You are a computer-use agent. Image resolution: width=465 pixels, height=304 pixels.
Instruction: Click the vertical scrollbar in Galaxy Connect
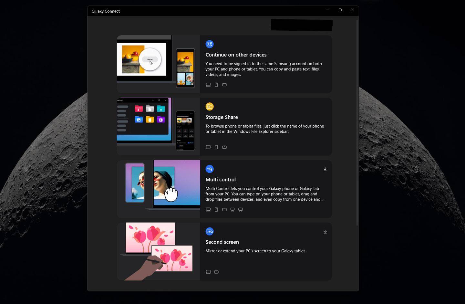click(x=357, y=123)
